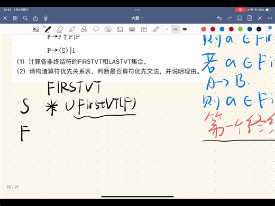Tap the page indicator 20 / 21

pos(13,187)
